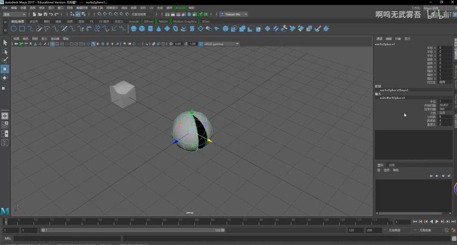Go to end of playback range
Screen dimensions: 457x245
[x=453, y=222]
